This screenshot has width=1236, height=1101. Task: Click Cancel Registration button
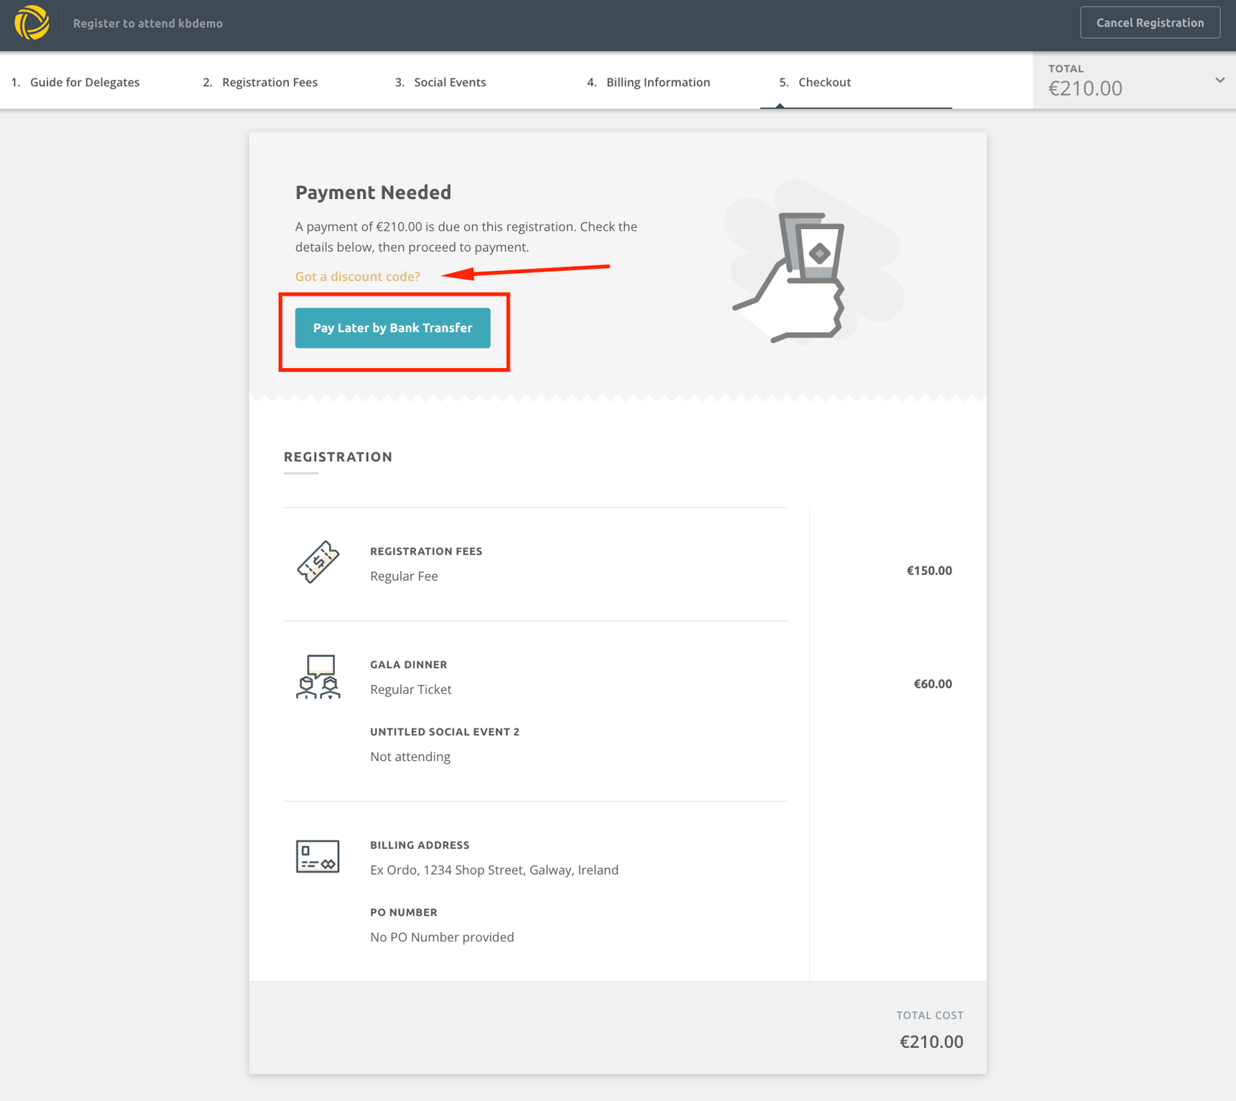tap(1149, 23)
